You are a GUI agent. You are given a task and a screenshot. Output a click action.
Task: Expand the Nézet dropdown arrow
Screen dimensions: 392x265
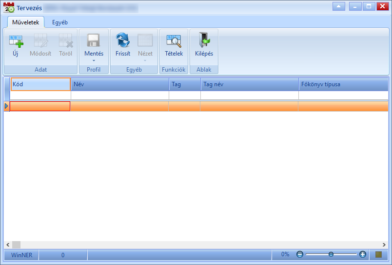tap(145, 61)
